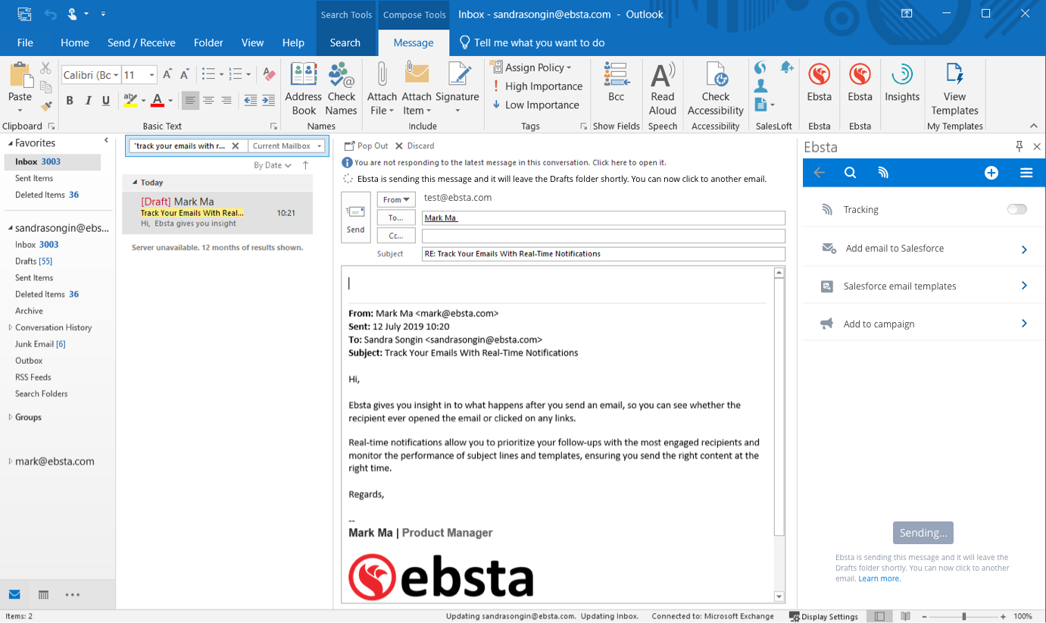Image resolution: width=1046 pixels, height=623 pixels.
Task: Open the Current Mailbox search scope dropdown
Action: [x=287, y=146]
